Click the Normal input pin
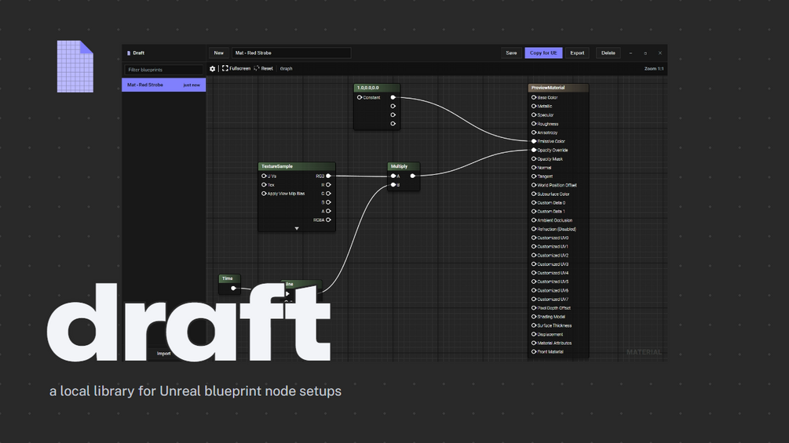Screen dimensions: 789x443 click(534, 168)
